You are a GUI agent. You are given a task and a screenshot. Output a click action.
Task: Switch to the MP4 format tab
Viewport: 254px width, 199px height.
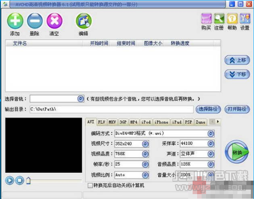click(134, 122)
